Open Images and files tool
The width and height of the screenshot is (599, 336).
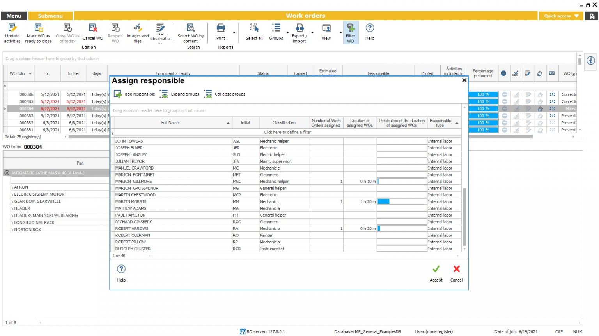click(137, 28)
